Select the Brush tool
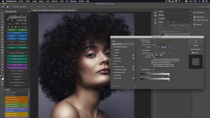 (x=2, y=36)
